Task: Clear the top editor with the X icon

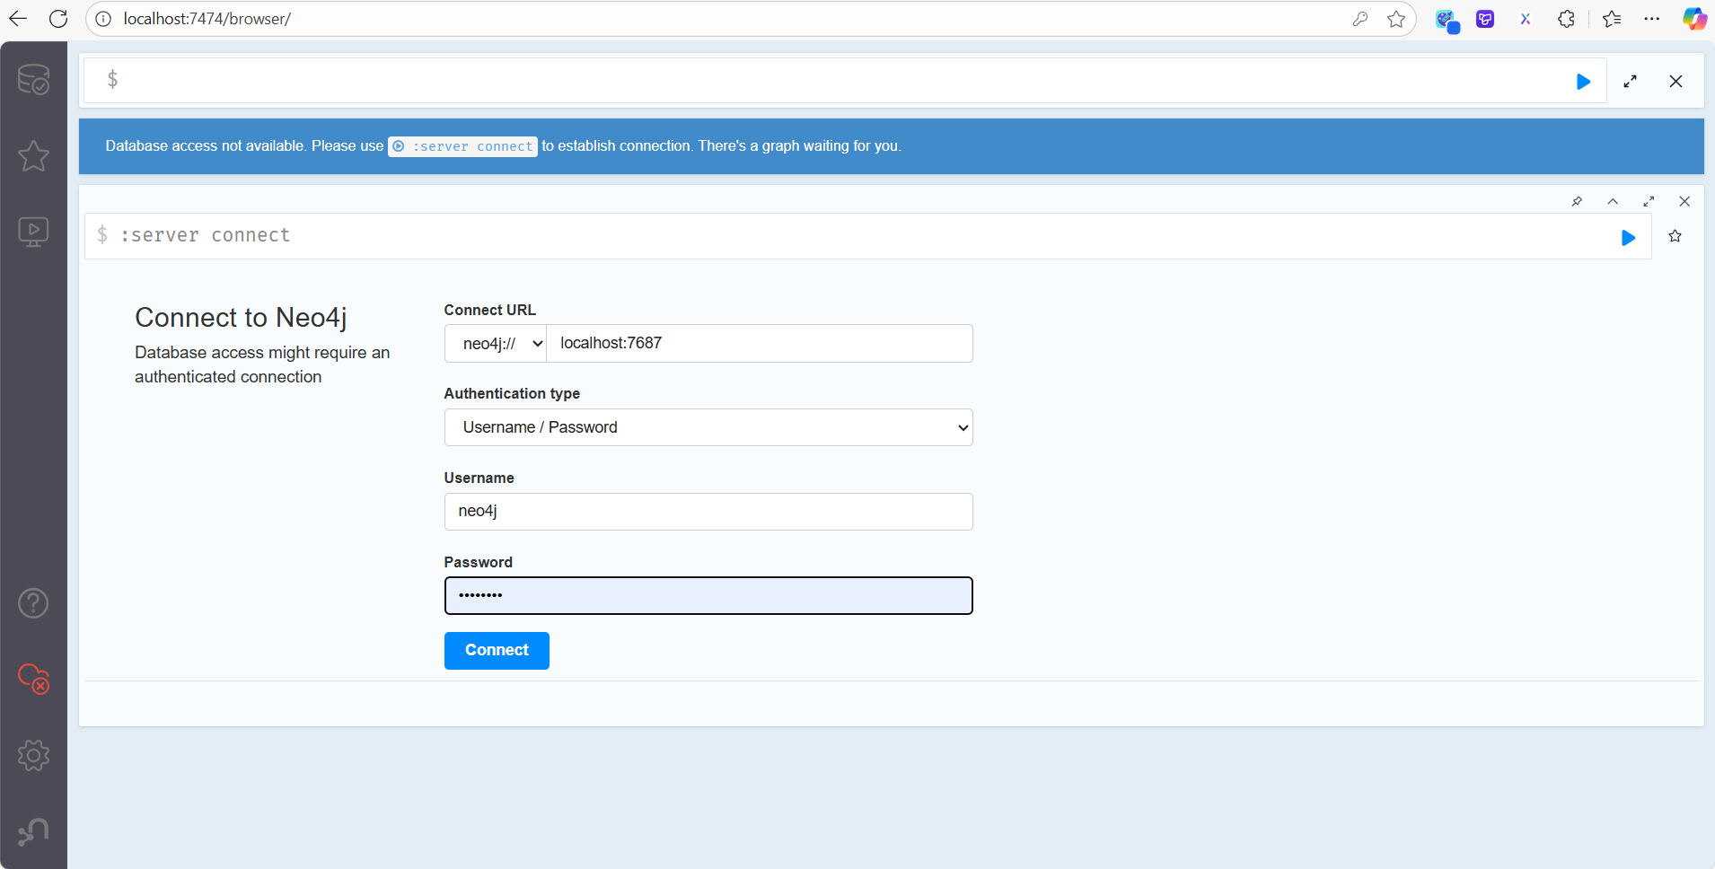Action: 1675,82
